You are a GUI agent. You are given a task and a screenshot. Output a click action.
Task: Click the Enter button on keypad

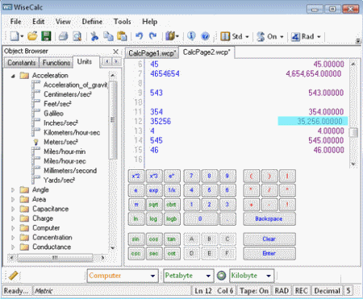point(269,253)
